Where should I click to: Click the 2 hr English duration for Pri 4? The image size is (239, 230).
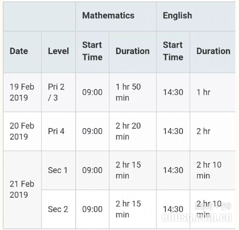[203, 131]
